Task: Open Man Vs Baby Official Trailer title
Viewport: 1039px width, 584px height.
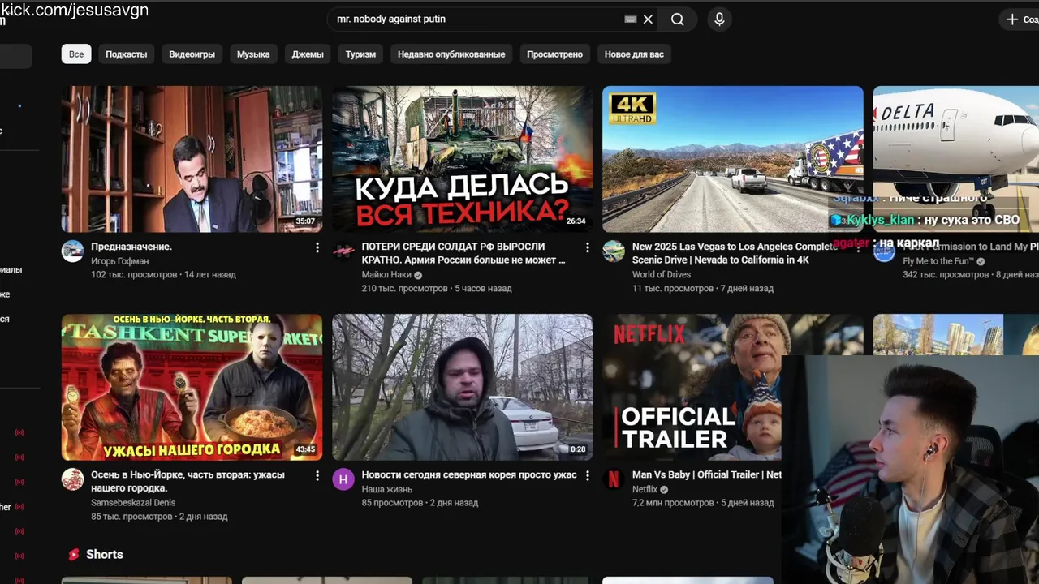Action: tap(707, 475)
